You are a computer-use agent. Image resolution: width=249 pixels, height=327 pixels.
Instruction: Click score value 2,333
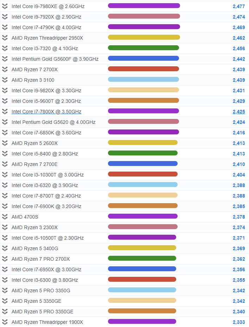click(239, 322)
